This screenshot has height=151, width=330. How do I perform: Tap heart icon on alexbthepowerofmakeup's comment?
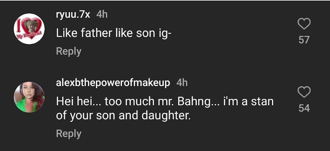point(304,92)
